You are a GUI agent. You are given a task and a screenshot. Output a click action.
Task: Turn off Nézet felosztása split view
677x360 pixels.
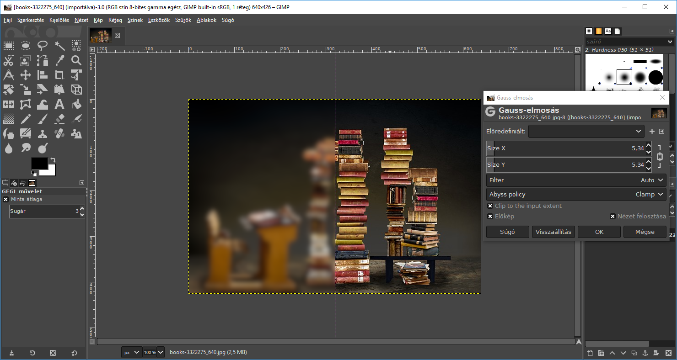(x=613, y=217)
